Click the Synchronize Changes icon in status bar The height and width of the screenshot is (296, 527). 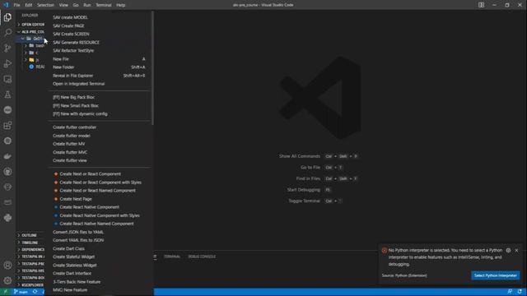[x=35, y=292]
